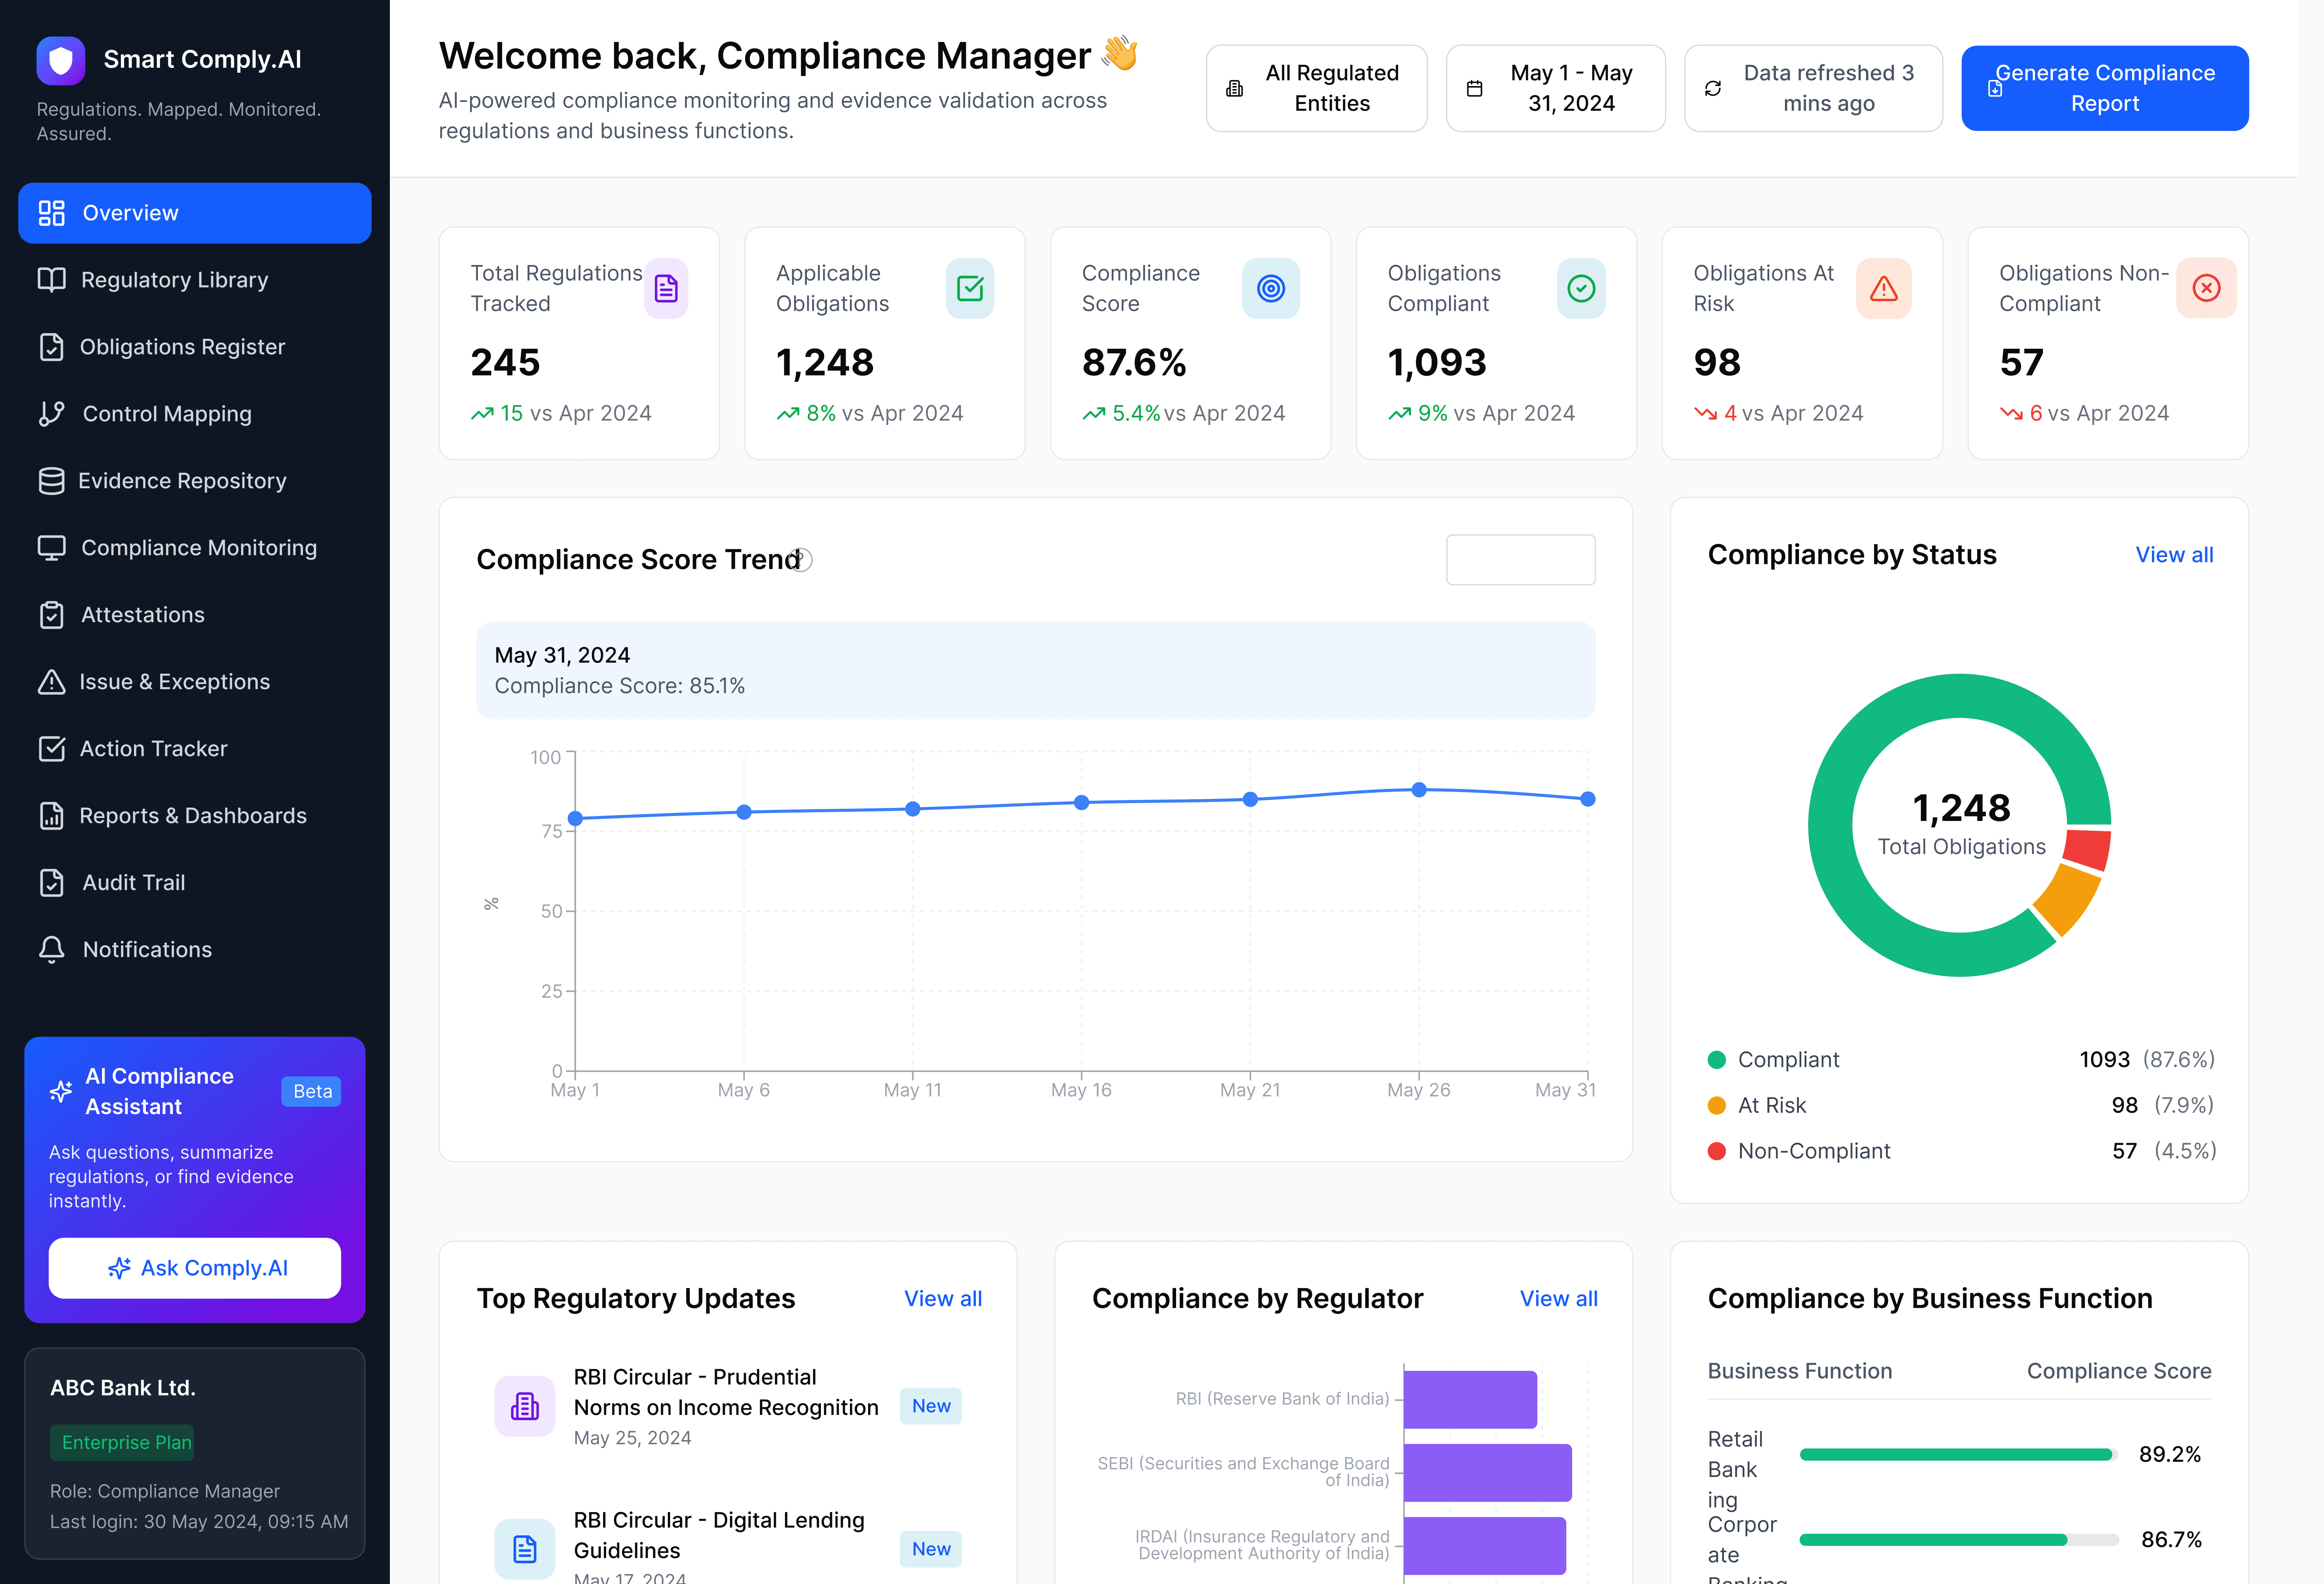The width and height of the screenshot is (2324, 1584).
Task: Click the "87.6%" Compliance Score card value
Action: click(x=1134, y=362)
